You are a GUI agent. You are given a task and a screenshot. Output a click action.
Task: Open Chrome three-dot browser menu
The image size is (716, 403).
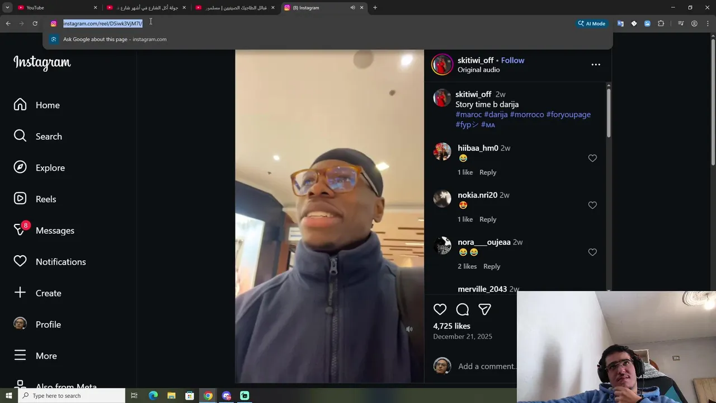(x=708, y=24)
